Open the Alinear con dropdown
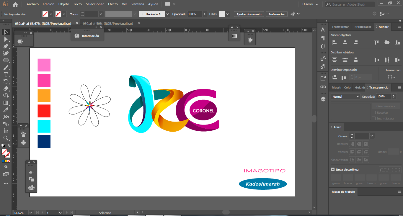Viewport: 403px width, 216px height. (391, 77)
